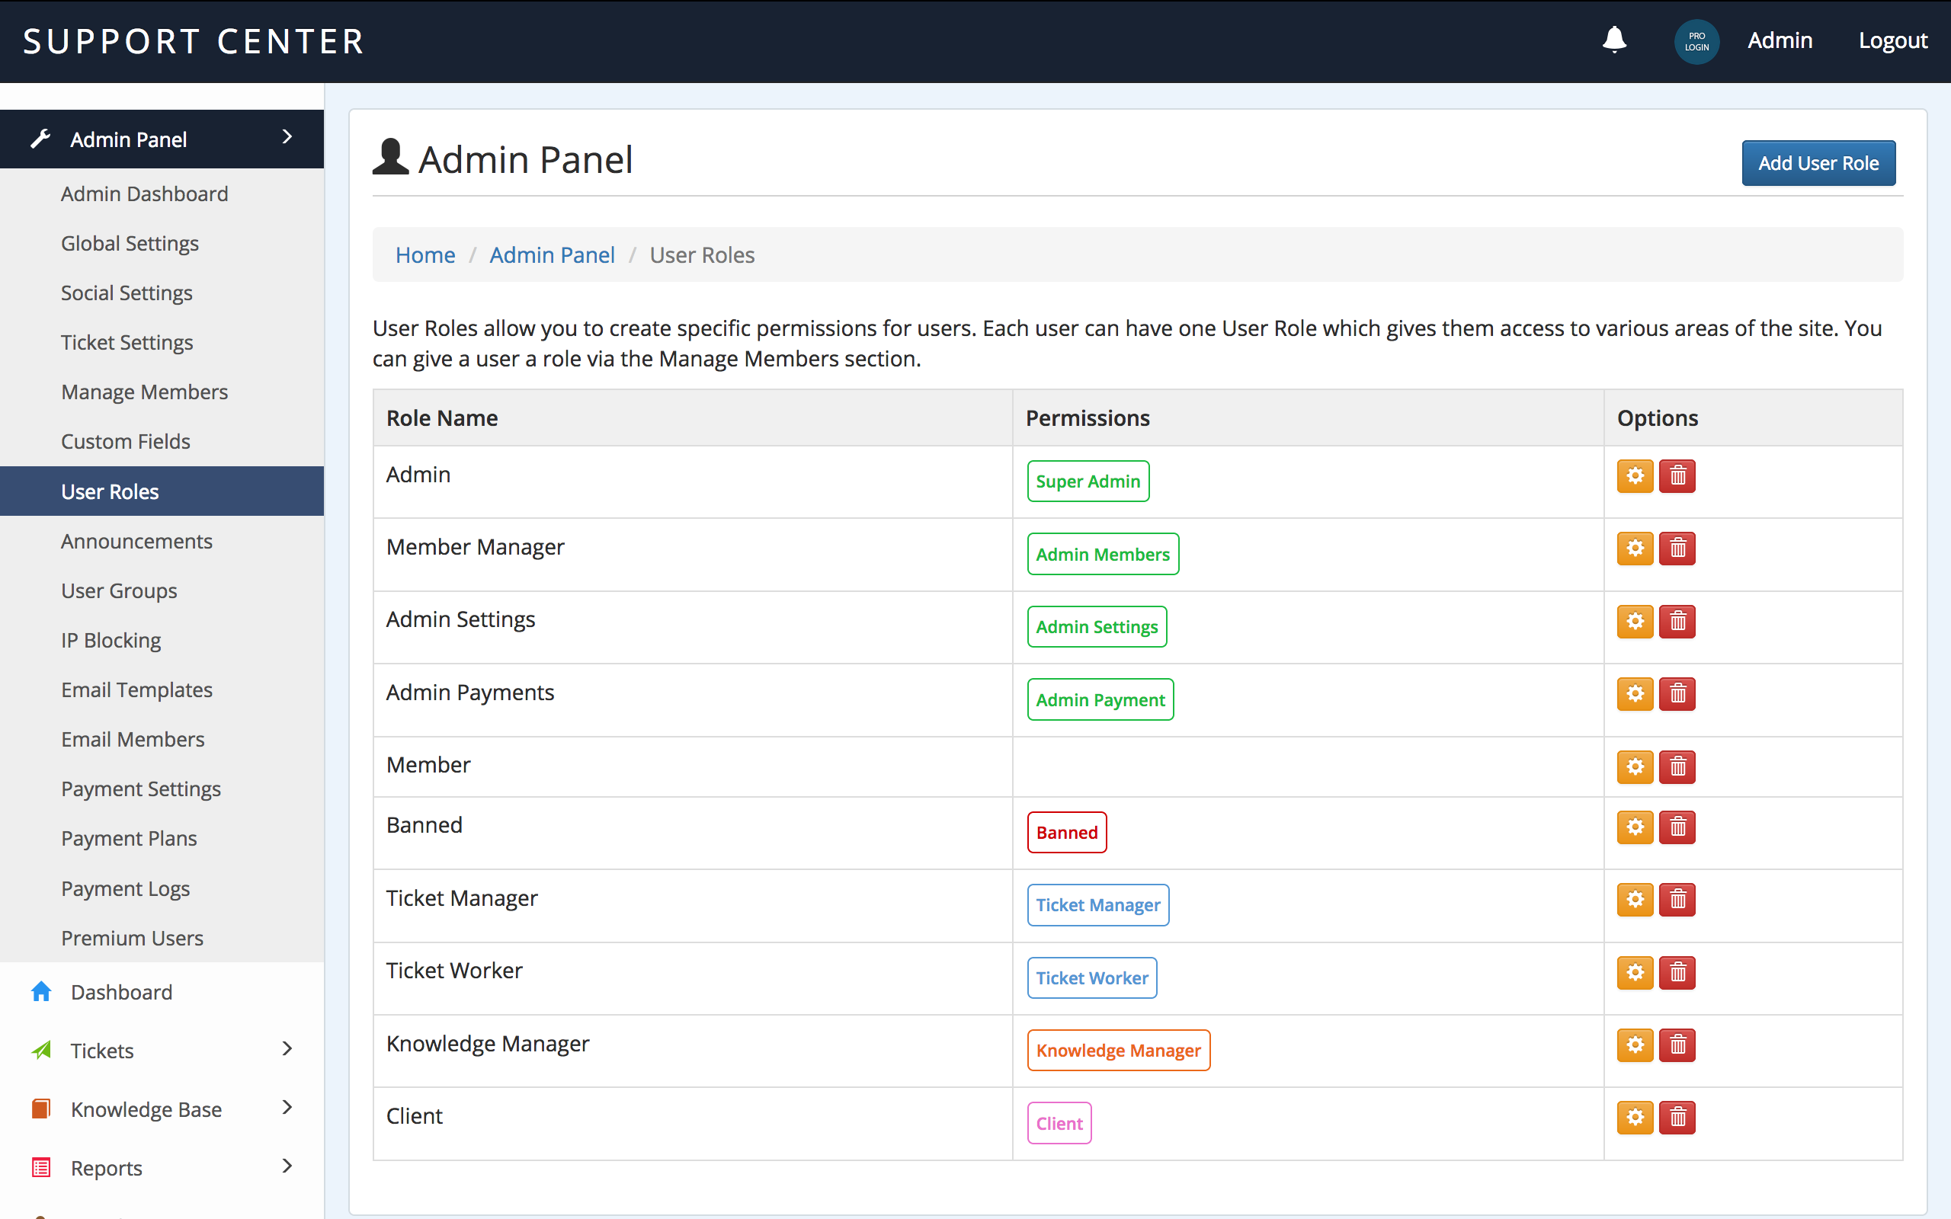1951x1219 pixels.
Task: Click the Pro Login avatar icon
Action: tap(1696, 42)
